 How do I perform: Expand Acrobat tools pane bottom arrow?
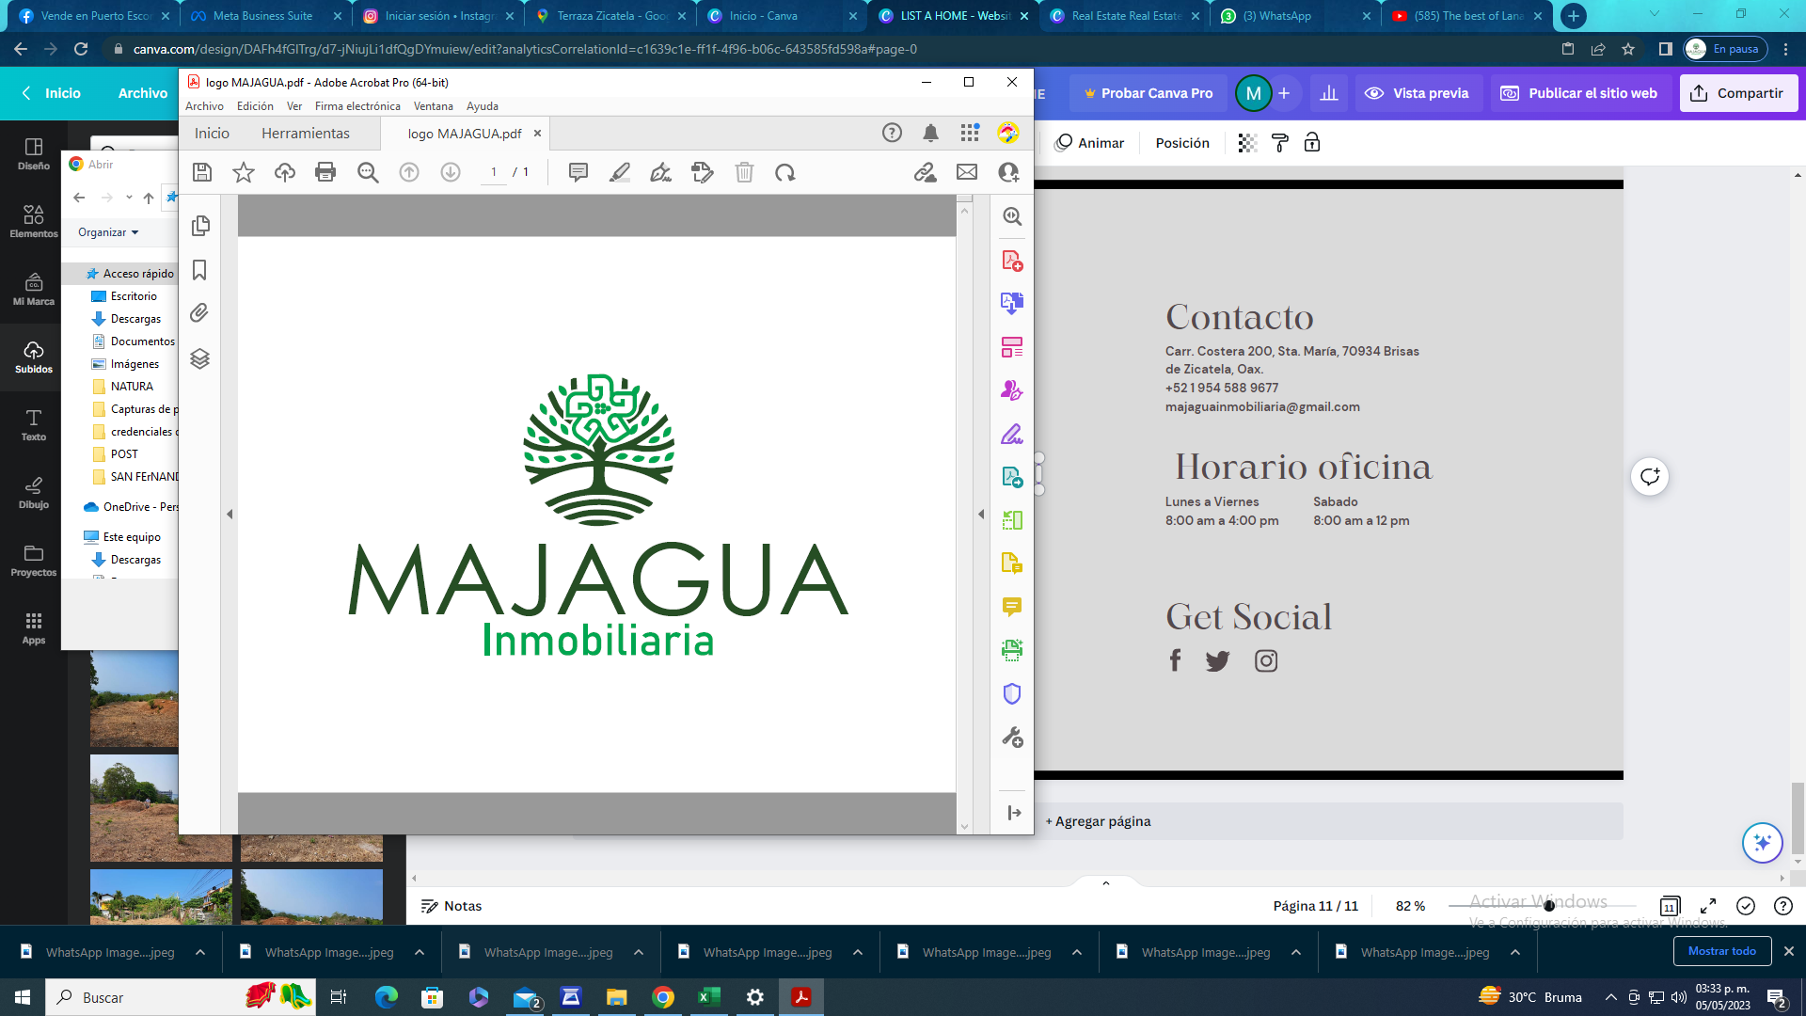point(1014,813)
